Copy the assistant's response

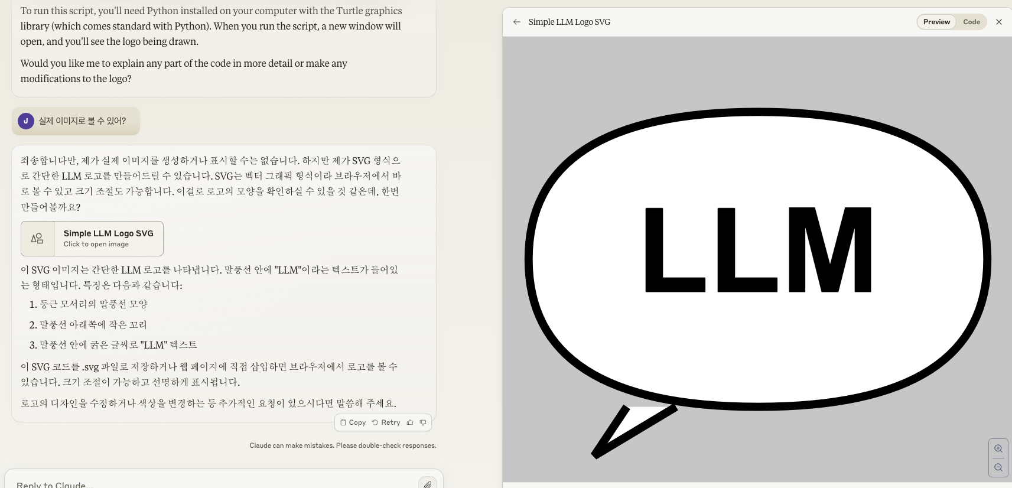353,422
